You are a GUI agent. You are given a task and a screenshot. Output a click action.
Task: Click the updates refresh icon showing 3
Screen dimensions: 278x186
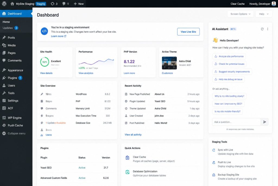52,4
